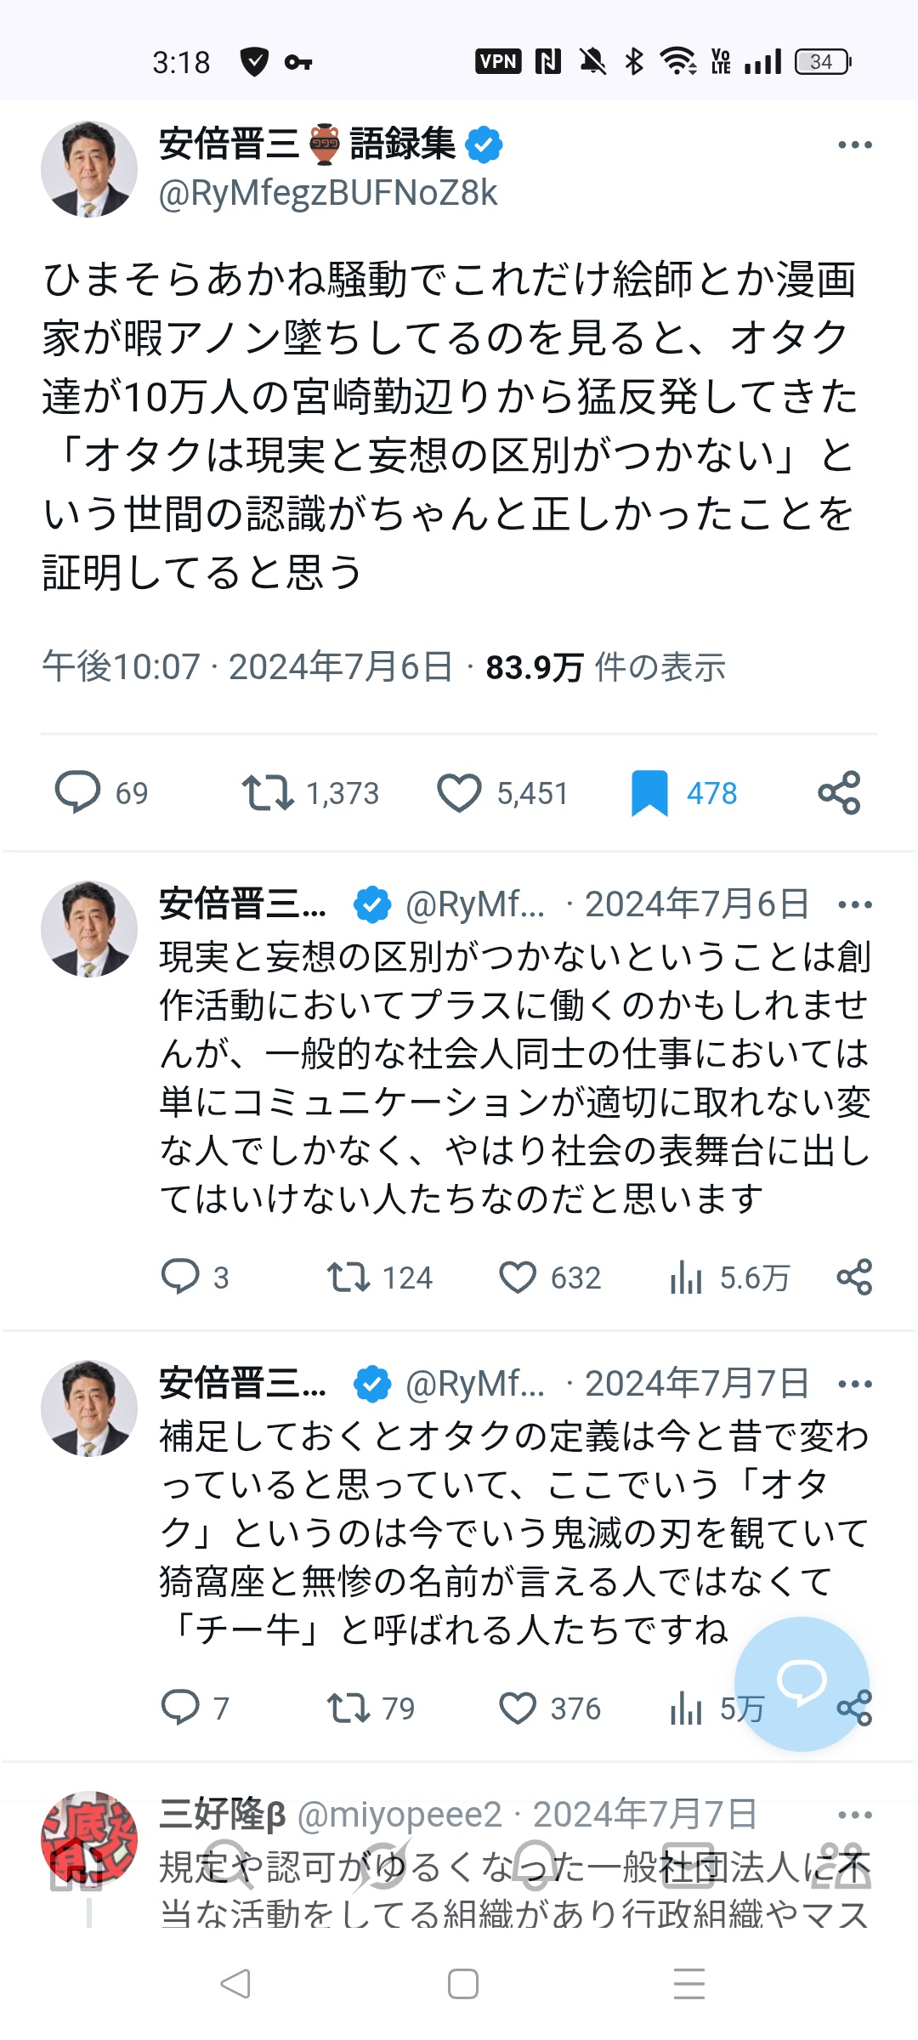Like the main tweet with 5,451 likes
Viewport: 918px width, 2040px height.
point(459,792)
